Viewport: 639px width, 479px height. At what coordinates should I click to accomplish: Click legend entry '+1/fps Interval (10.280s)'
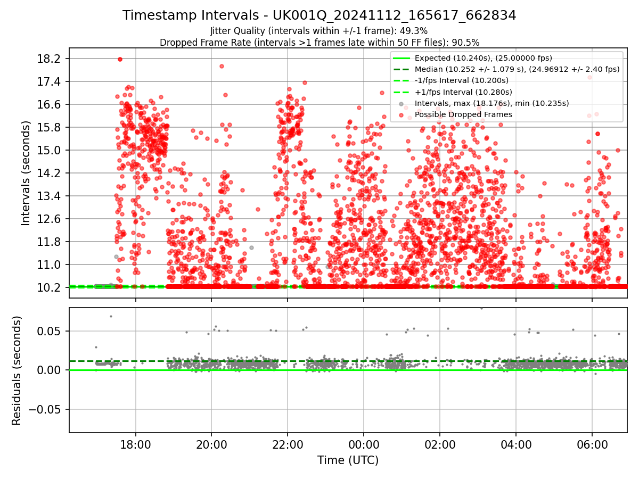click(x=462, y=92)
